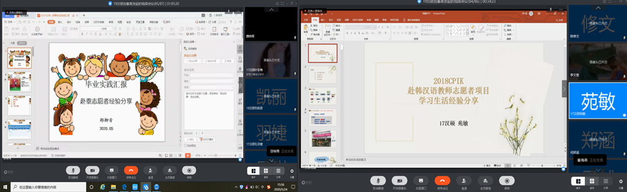Open share window in the left meeting toolbar

point(111,170)
